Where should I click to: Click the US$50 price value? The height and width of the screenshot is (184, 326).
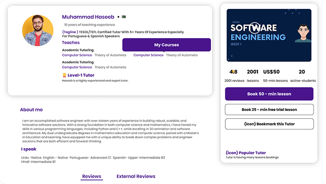[x=272, y=72]
